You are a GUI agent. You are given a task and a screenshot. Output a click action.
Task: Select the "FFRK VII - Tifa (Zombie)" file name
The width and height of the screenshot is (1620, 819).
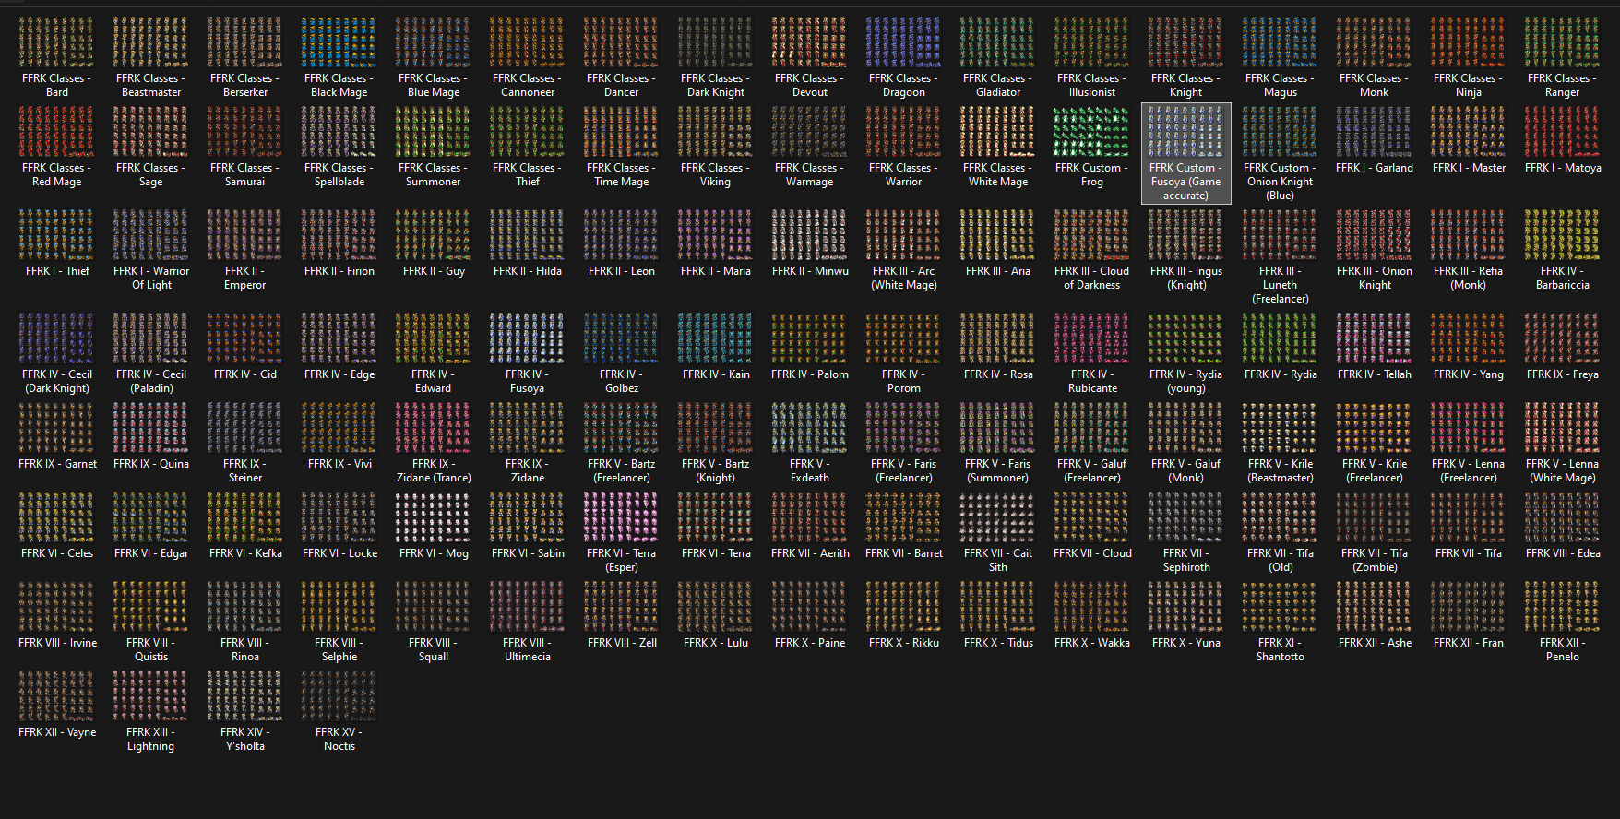click(x=1375, y=561)
